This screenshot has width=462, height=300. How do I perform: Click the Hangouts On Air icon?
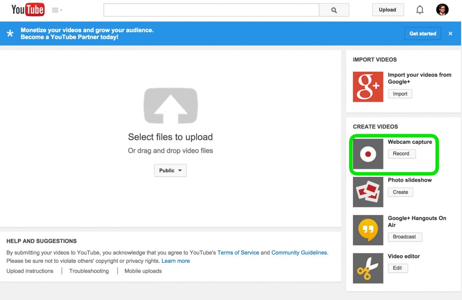(x=368, y=230)
